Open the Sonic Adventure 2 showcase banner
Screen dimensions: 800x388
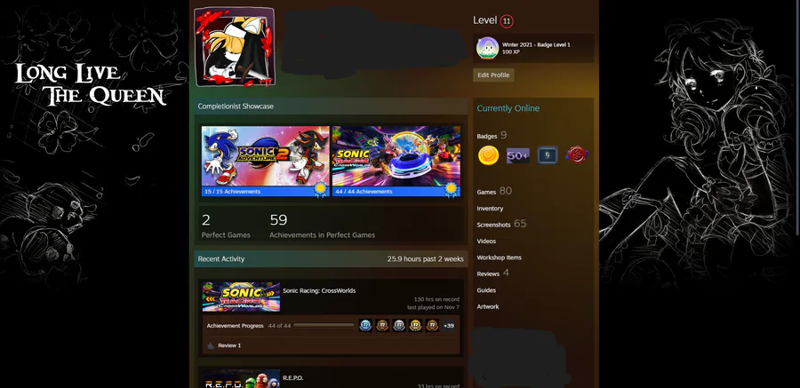(x=265, y=156)
